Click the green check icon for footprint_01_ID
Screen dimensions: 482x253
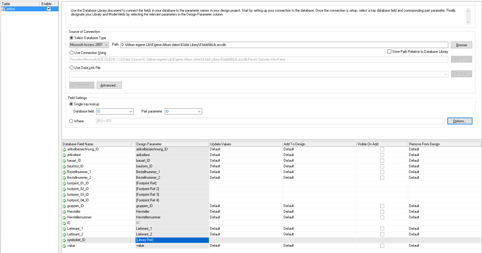(64, 183)
